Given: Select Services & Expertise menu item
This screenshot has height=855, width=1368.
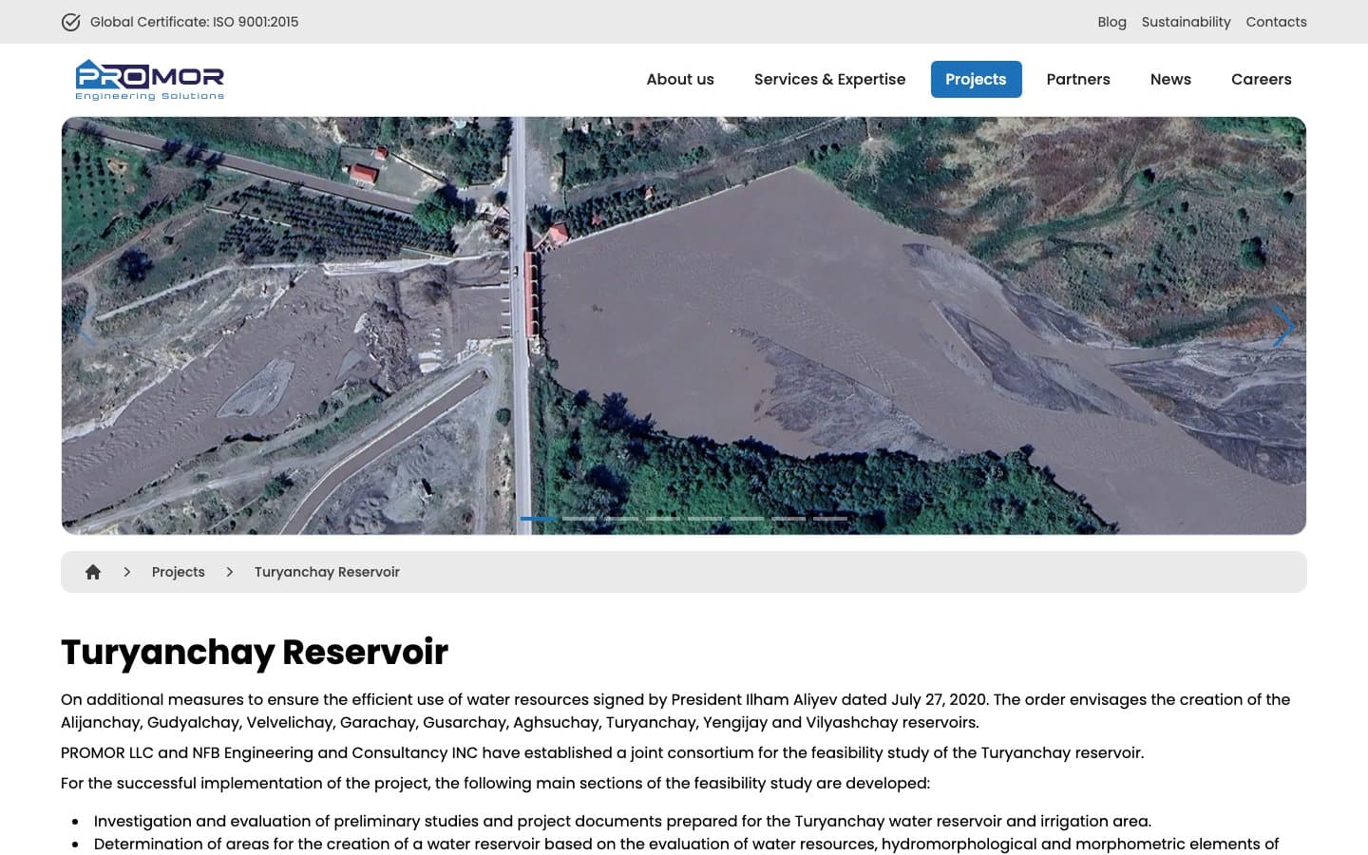Looking at the screenshot, I should coord(830,79).
